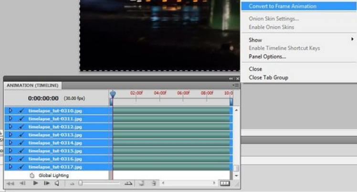Click the (30.00 fps) frame rate label

tap(74, 99)
